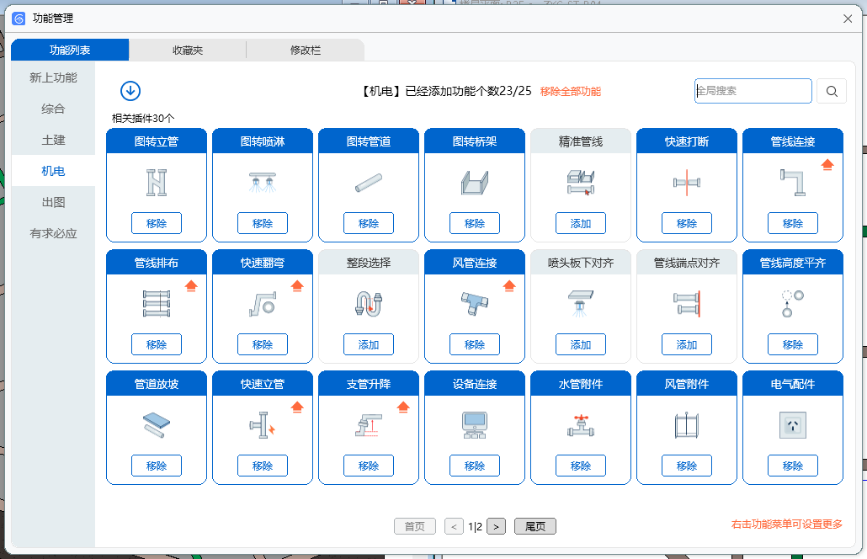867x559 pixels.
Task: Click the 管线排布 pipe layout icon
Action: (x=156, y=304)
